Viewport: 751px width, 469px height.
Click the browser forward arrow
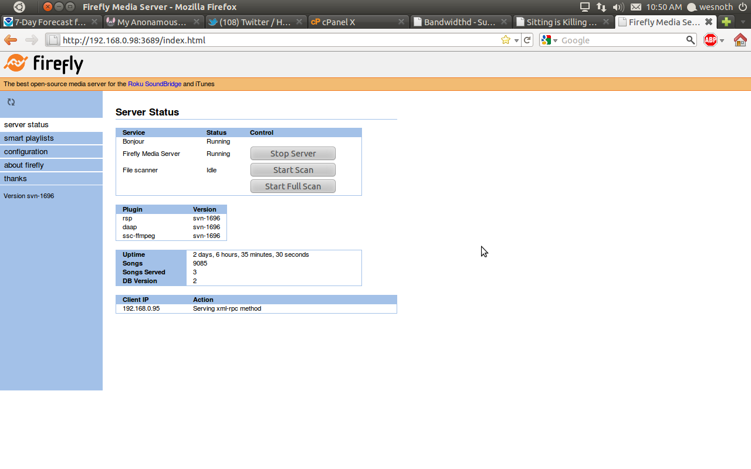[x=32, y=40]
